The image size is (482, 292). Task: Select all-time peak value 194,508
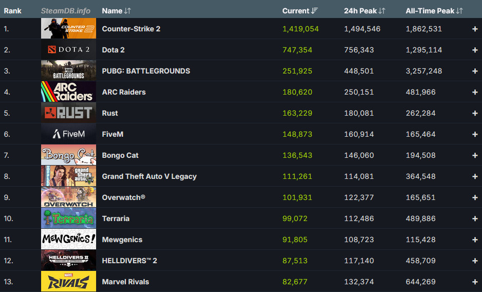click(x=420, y=155)
